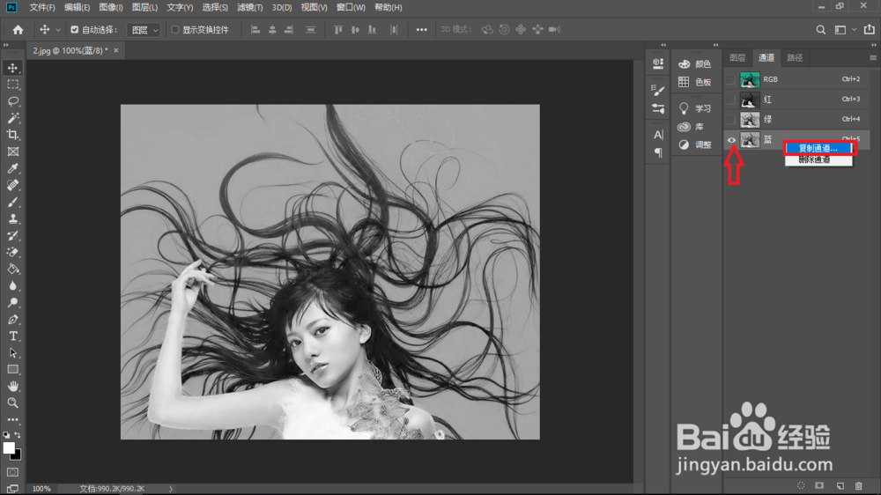Expand the tools panel double arrows
The image size is (881, 495).
coord(6,45)
